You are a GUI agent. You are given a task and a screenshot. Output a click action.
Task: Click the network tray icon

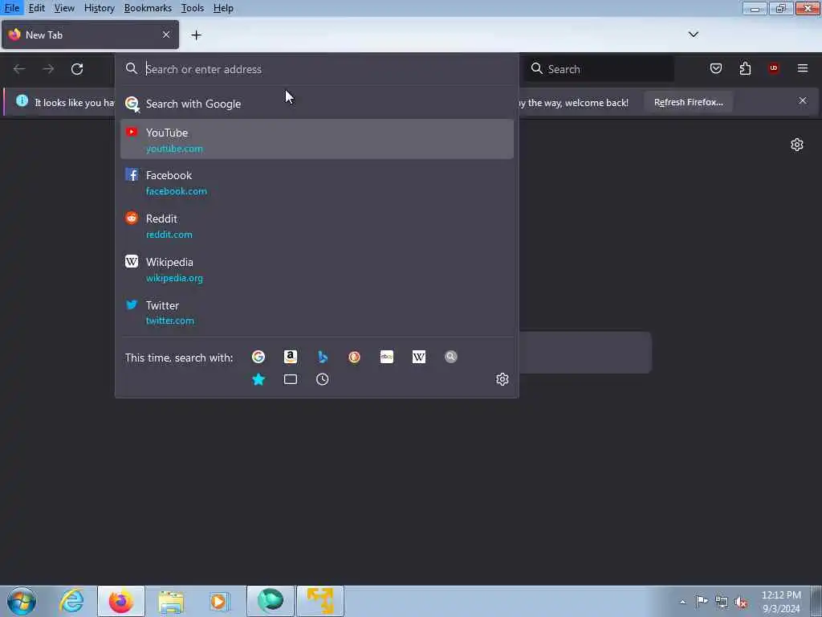(x=722, y=602)
